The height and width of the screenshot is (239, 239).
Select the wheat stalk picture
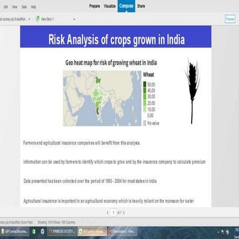192,91
